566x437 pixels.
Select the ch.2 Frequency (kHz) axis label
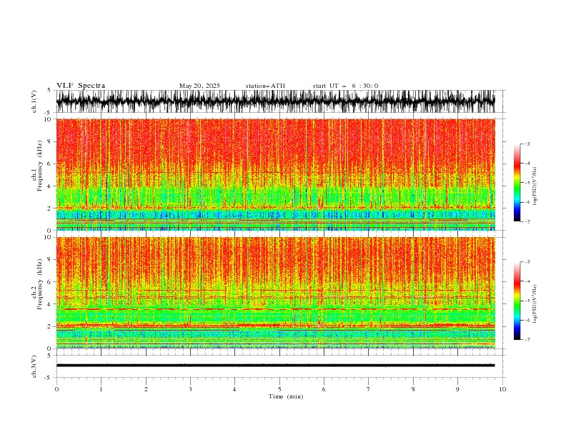37,284
